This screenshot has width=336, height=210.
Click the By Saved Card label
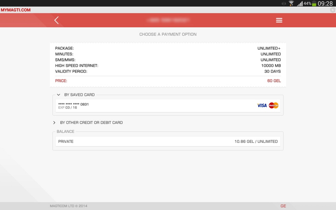[x=79, y=95]
